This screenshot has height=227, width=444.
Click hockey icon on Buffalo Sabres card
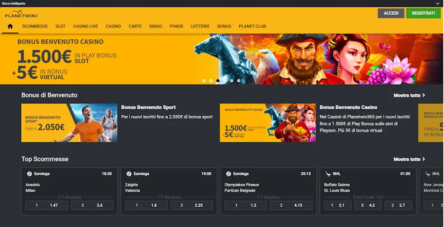(328, 174)
